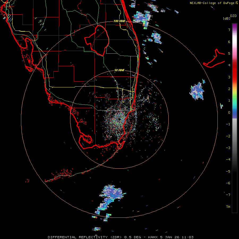The image size is (239, 239).
Task: Click the radar site center dot
Action: point(119,119)
